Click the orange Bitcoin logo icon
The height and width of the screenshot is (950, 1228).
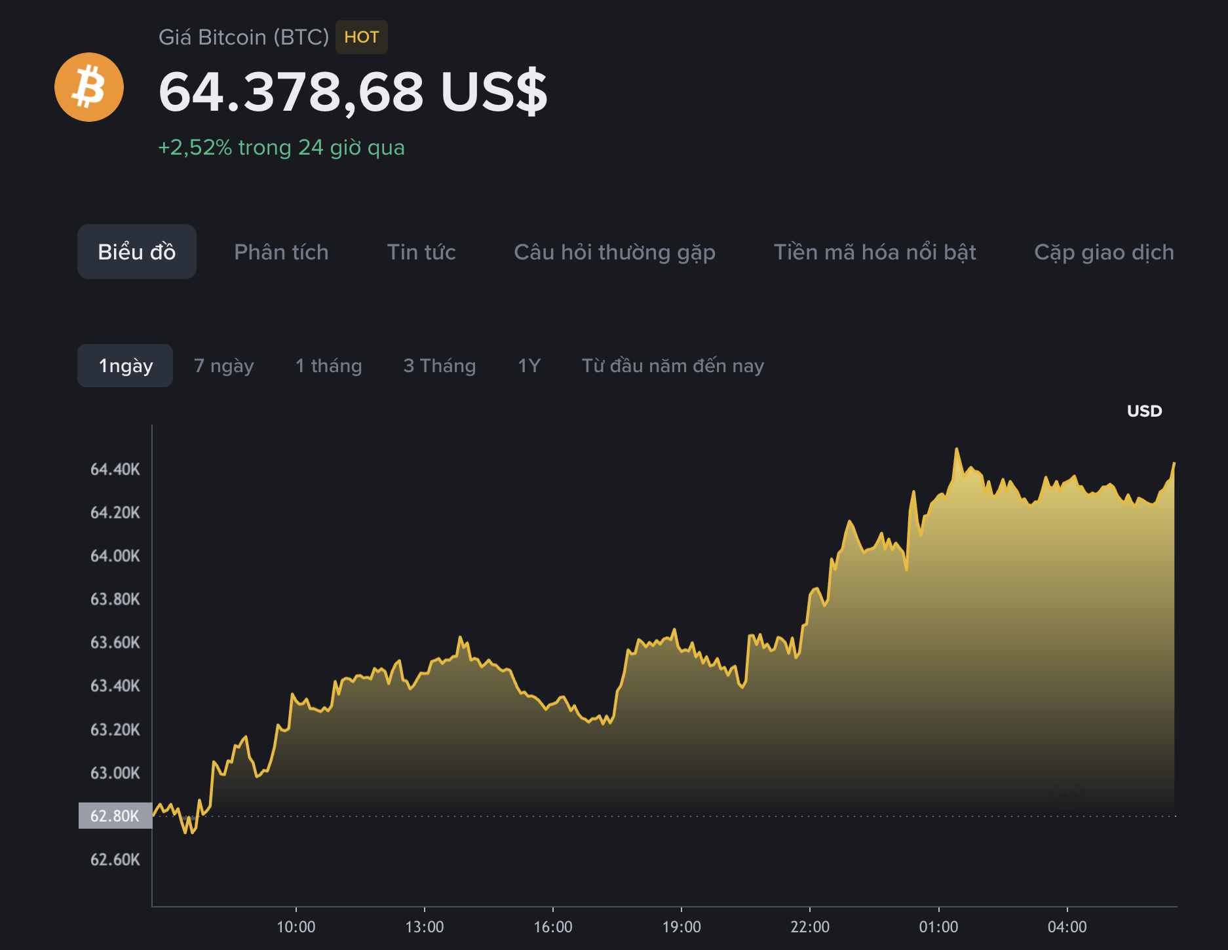click(89, 87)
